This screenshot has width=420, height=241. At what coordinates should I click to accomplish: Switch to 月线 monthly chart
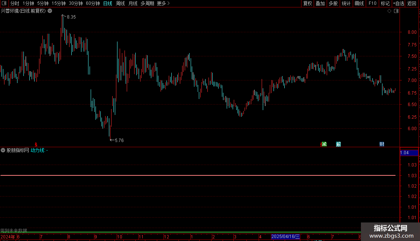pos(133,3)
